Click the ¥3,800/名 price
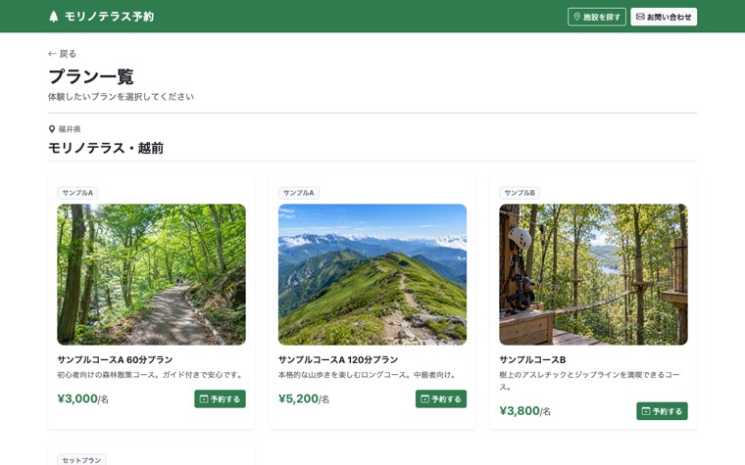This screenshot has height=465, width=745. (524, 410)
